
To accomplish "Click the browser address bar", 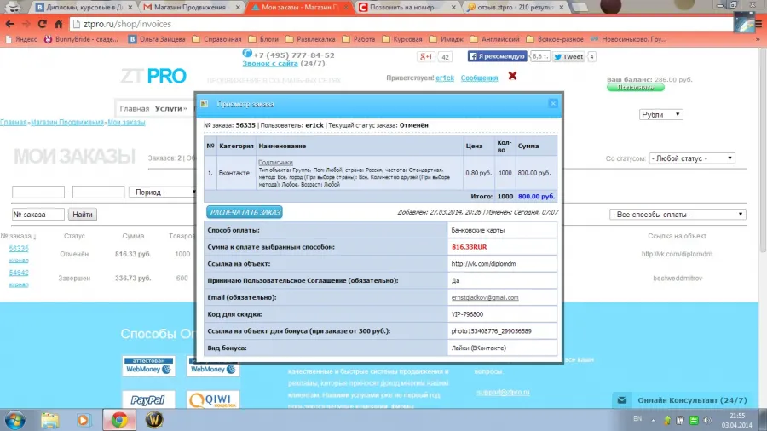I will point(401,24).
